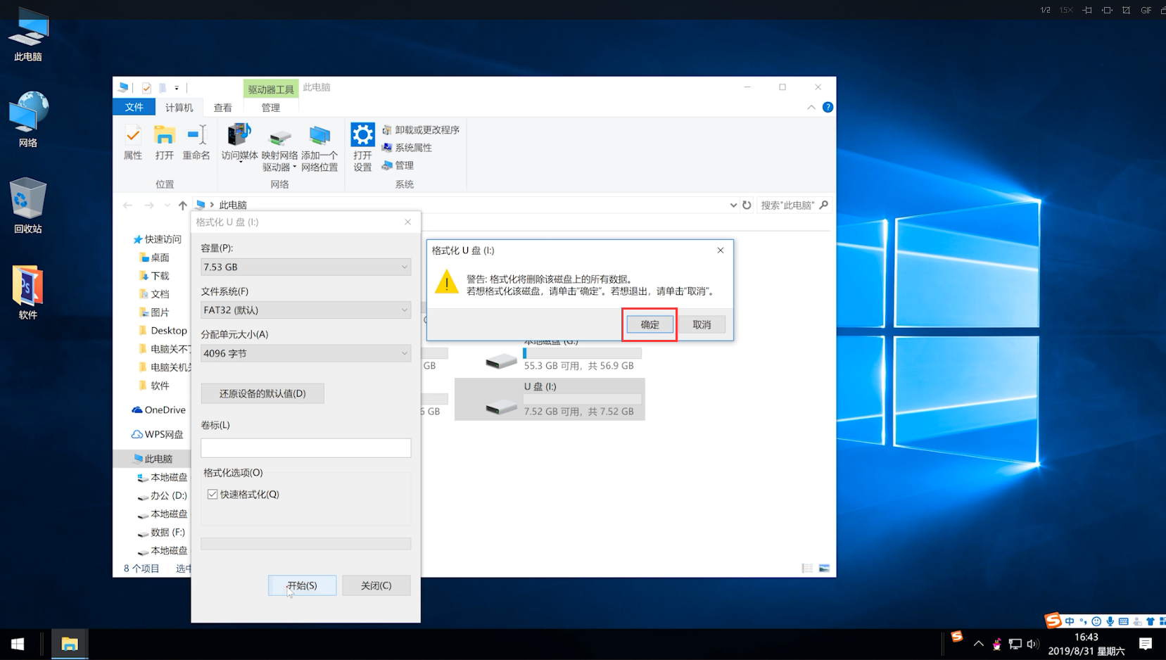Click the refresh icon beside the address bar
Image resolution: width=1166 pixels, height=660 pixels.
747,205
